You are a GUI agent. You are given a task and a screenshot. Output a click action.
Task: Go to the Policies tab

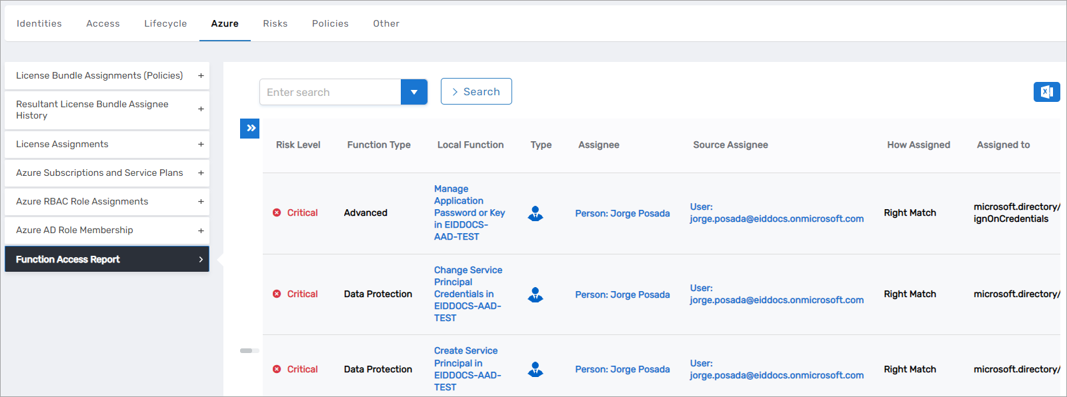click(330, 23)
